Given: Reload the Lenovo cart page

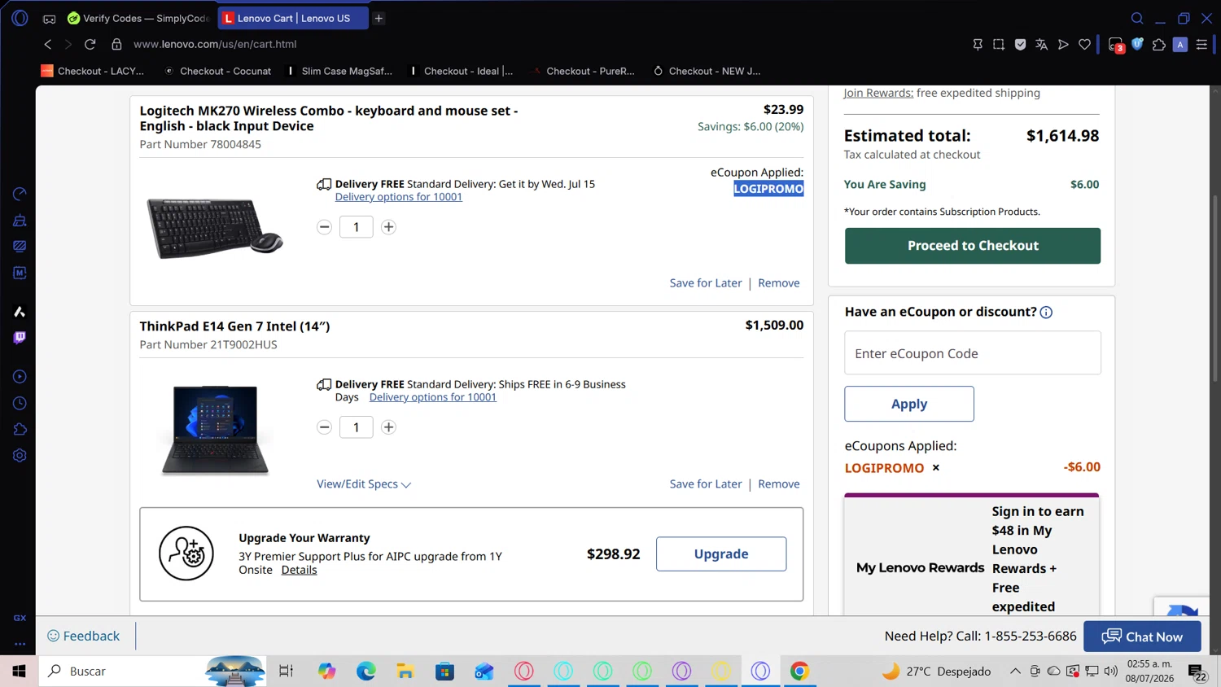Looking at the screenshot, I should [90, 44].
